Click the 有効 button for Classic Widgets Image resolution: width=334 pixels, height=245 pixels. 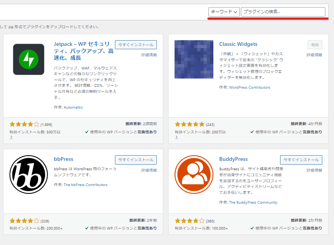(315, 45)
